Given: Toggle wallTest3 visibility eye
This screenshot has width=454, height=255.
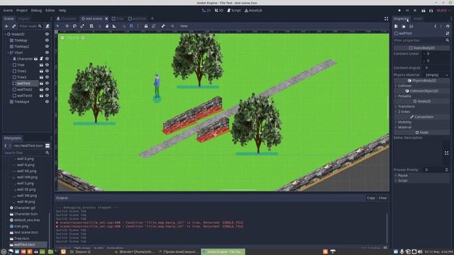Looking at the screenshot, I should pyautogui.click(x=47, y=96).
